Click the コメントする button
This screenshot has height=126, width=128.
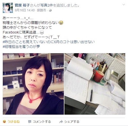(x=39, y=122)
